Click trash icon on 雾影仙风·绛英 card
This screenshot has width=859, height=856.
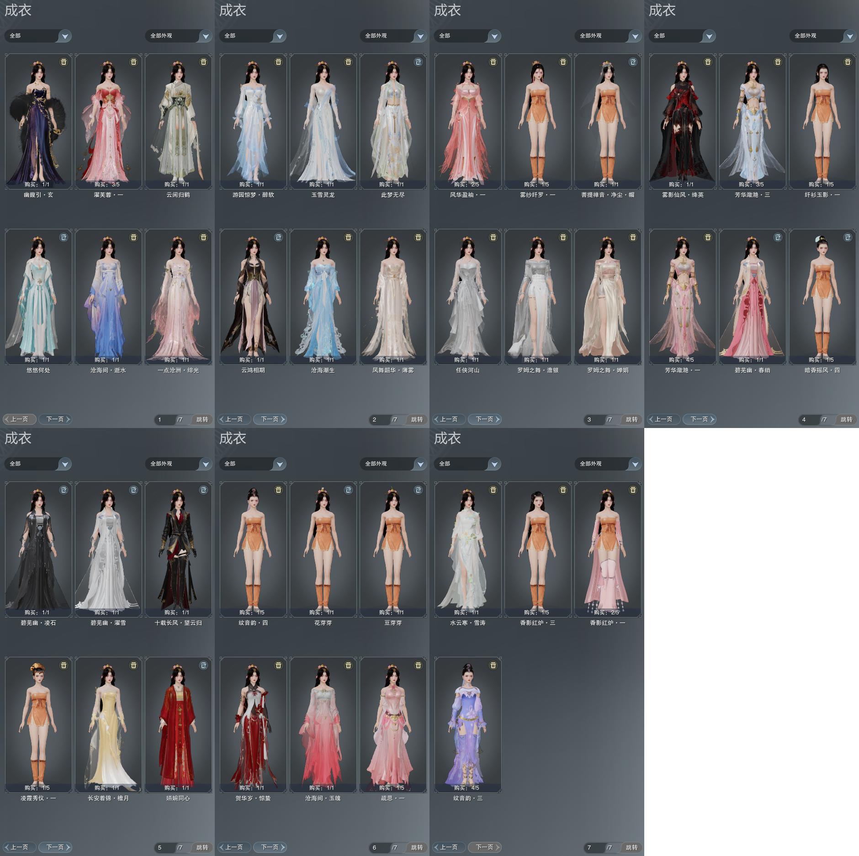coord(708,62)
